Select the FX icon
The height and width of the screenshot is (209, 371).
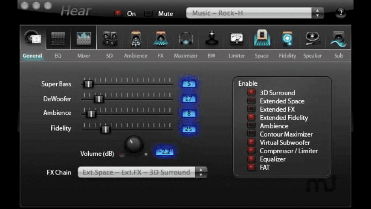[x=161, y=38]
